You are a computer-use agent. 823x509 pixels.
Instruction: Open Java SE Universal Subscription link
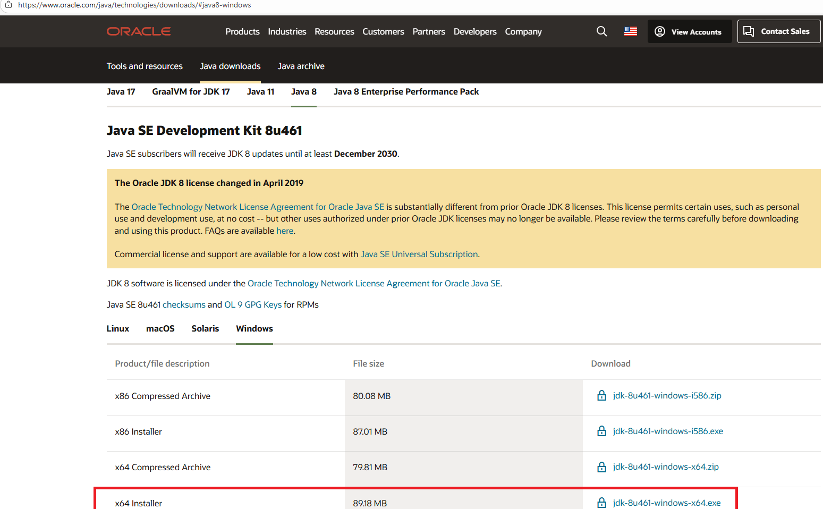[419, 254]
